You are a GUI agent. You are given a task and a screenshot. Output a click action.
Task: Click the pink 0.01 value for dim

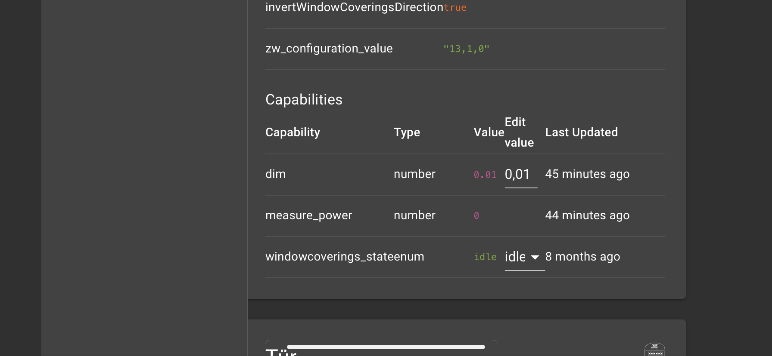(485, 175)
